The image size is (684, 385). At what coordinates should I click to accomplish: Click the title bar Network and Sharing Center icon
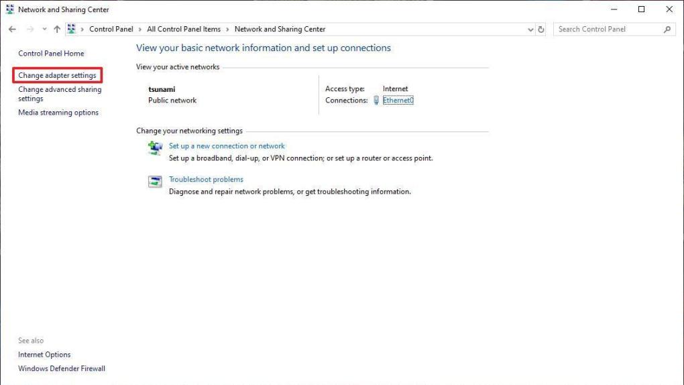coord(9,9)
